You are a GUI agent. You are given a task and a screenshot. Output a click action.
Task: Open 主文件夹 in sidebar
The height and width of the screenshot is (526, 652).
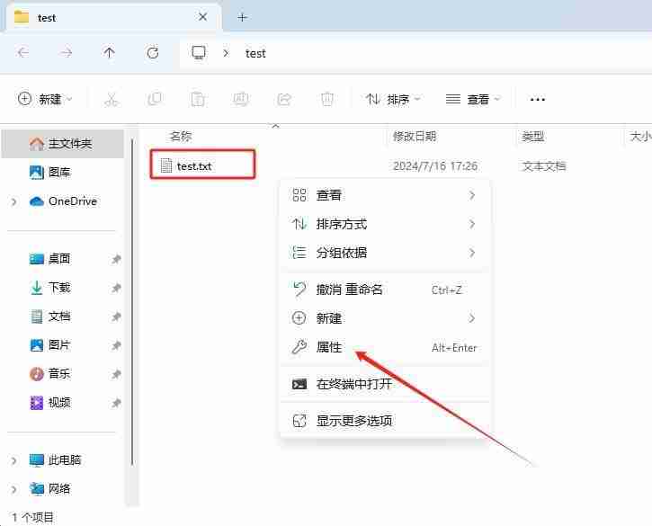[x=63, y=144]
